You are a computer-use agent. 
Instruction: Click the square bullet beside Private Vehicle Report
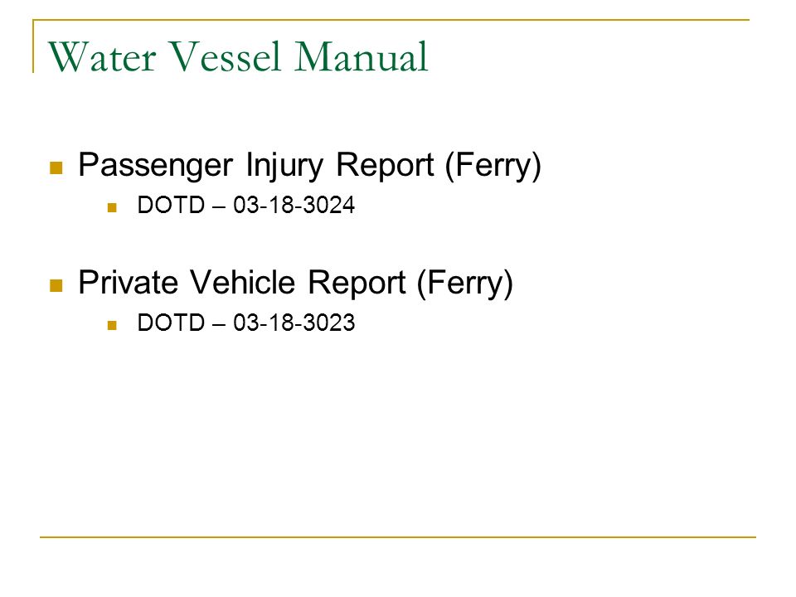point(56,285)
